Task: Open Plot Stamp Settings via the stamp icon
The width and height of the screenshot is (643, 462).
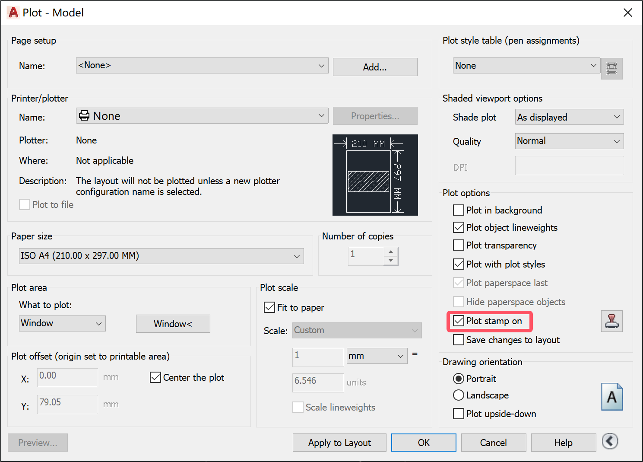Action: click(611, 321)
